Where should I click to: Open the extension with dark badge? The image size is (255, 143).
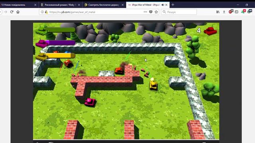(x=250, y=12)
